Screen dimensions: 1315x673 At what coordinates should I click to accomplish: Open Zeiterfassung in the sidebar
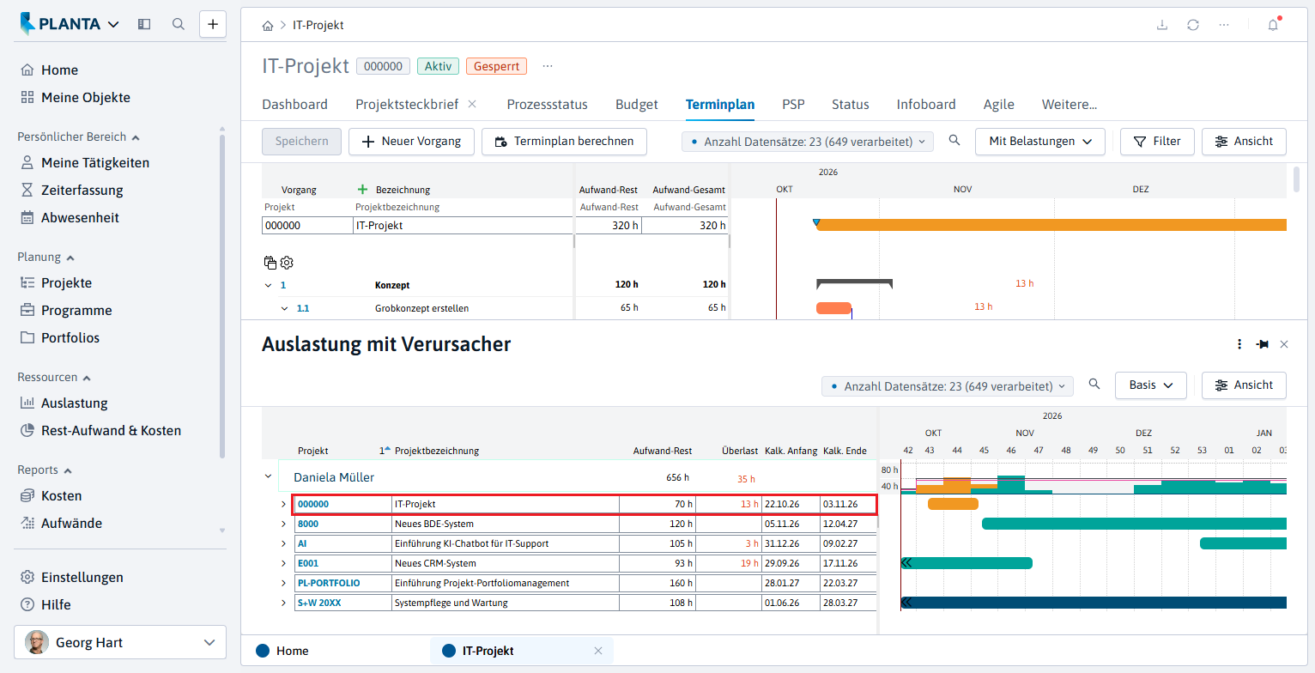pyautogui.click(x=82, y=191)
